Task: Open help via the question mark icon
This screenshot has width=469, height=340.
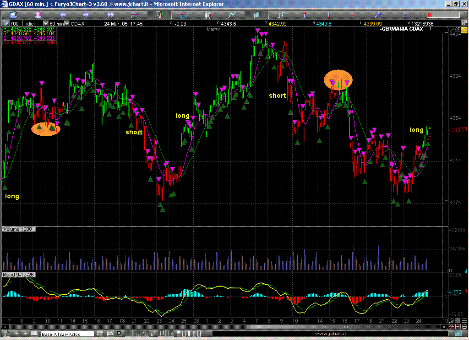Action: click(404, 15)
